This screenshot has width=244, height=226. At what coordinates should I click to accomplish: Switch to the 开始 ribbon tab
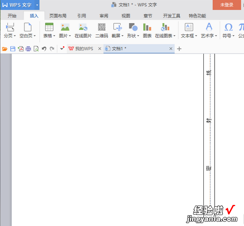(12, 16)
